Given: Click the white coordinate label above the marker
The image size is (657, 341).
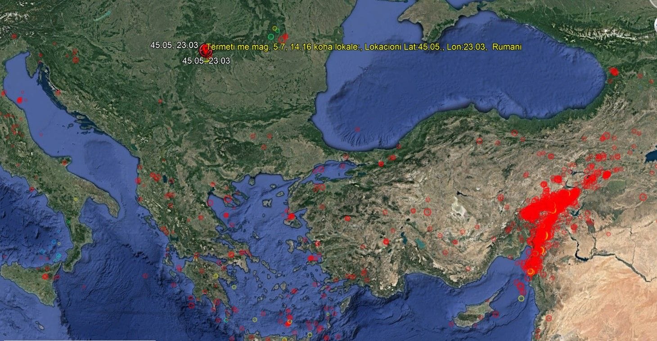Looking at the screenshot, I should click(174, 45).
